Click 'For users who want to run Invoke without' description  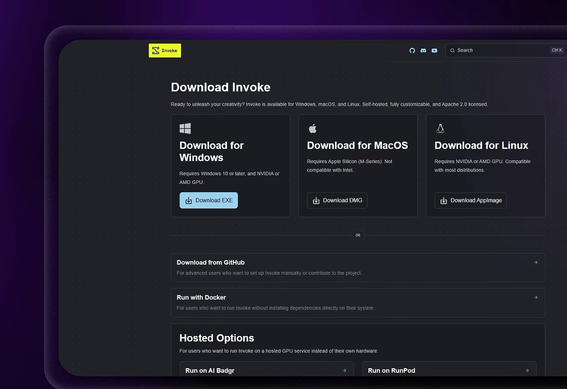tap(276, 308)
